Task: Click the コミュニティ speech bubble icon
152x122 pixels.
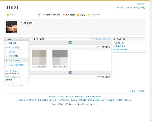Action: 89,15
